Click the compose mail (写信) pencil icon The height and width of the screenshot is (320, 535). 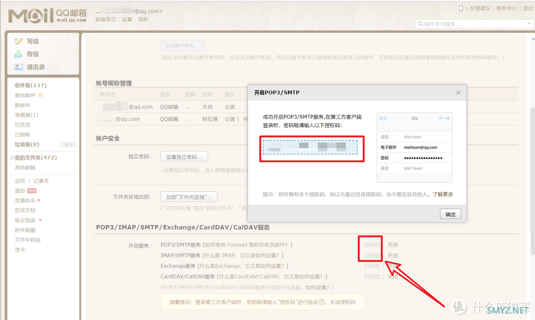tap(18, 41)
